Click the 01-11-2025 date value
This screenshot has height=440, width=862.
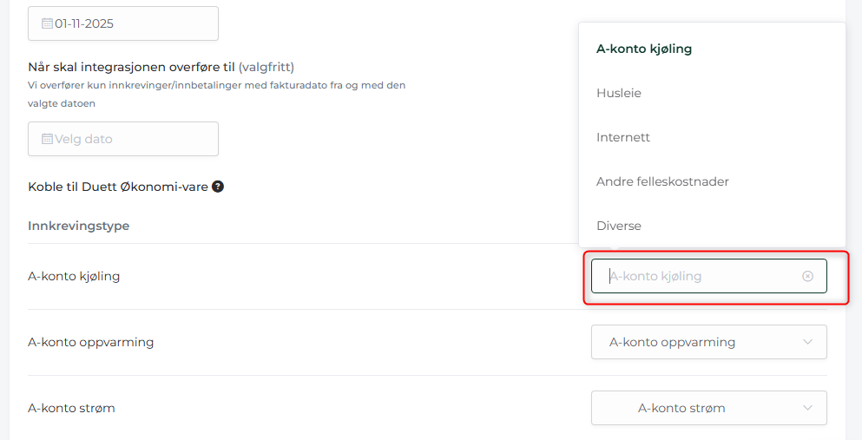pyautogui.click(x=84, y=23)
